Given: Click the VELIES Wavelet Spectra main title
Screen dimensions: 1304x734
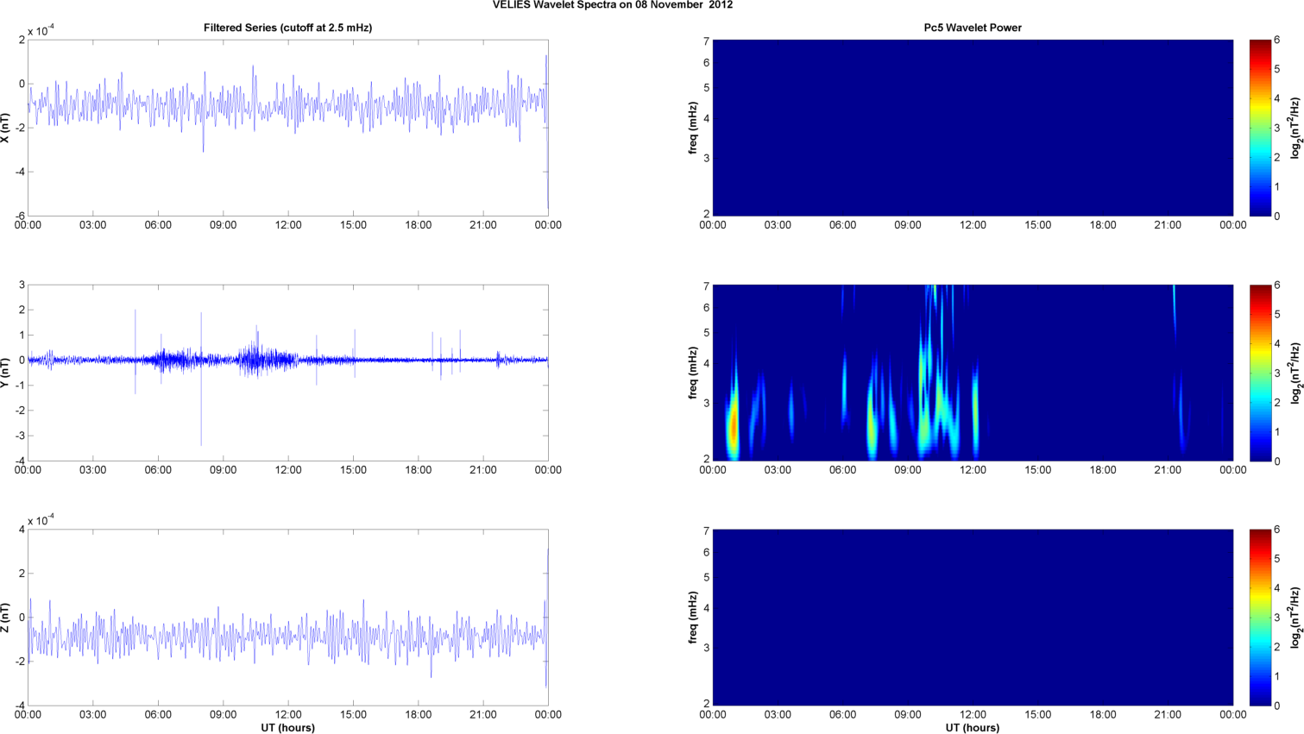Looking at the screenshot, I should [613, 5].
